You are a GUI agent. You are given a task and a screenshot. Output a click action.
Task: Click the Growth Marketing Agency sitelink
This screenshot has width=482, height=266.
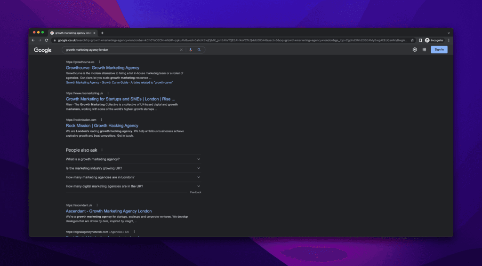pyautogui.click(x=82, y=83)
